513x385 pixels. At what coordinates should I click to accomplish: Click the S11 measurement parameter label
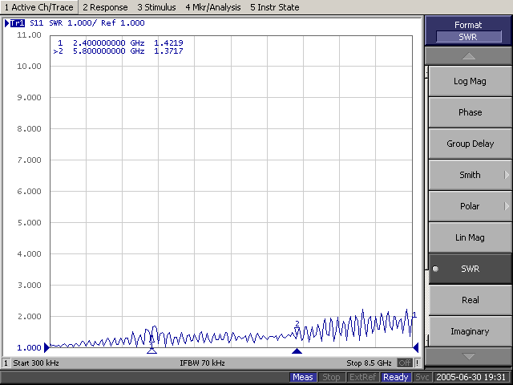[x=36, y=23]
